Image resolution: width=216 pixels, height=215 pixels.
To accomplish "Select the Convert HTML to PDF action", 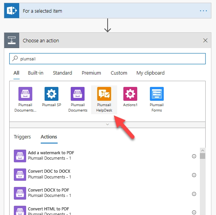I will pyautogui.click(x=105, y=210).
